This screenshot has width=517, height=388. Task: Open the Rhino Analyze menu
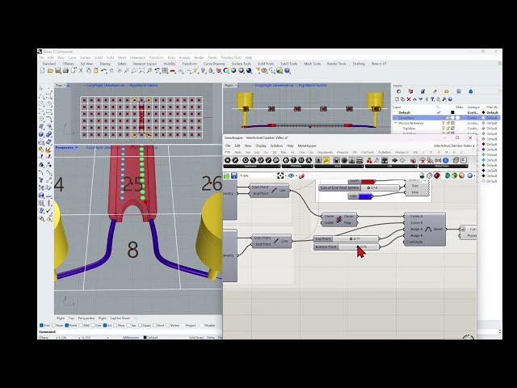(184, 57)
